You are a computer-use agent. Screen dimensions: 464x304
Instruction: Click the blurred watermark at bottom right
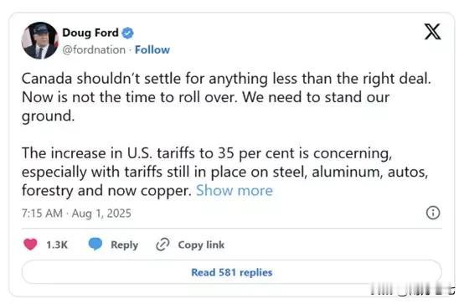(413, 289)
